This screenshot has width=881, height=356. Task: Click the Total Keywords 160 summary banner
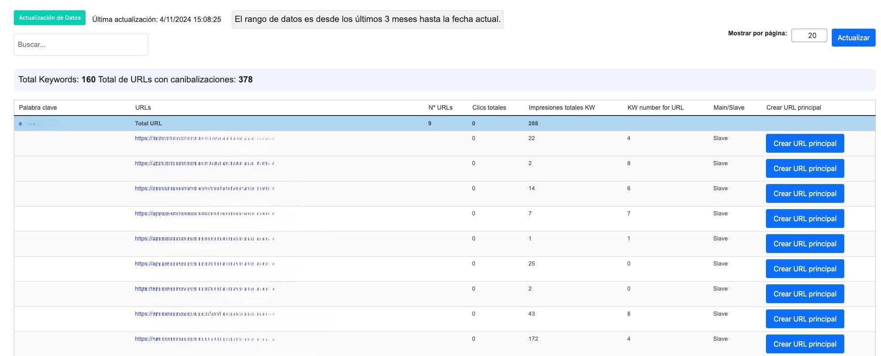click(x=445, y=80)
